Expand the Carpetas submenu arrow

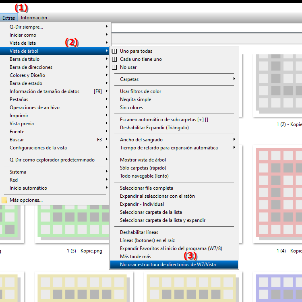coord(234,79)
